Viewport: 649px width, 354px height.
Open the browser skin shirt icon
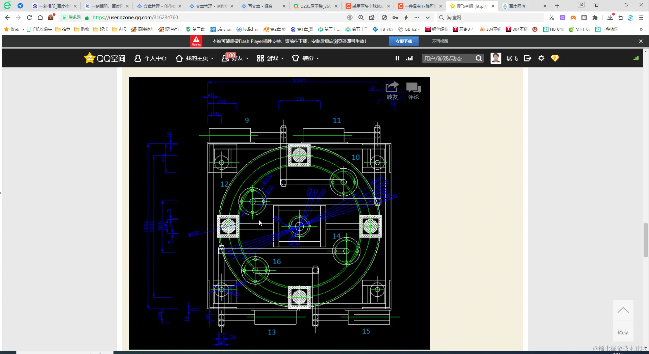point(597,5)
